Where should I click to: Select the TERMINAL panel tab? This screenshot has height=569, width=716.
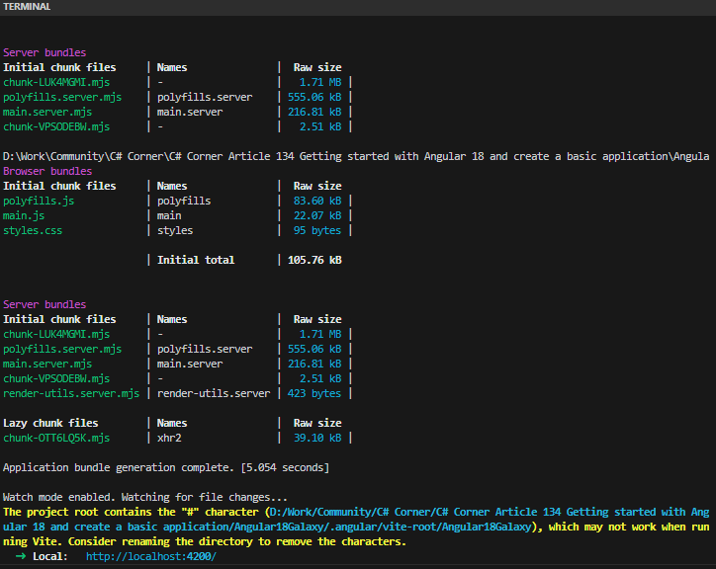(28, 7)
